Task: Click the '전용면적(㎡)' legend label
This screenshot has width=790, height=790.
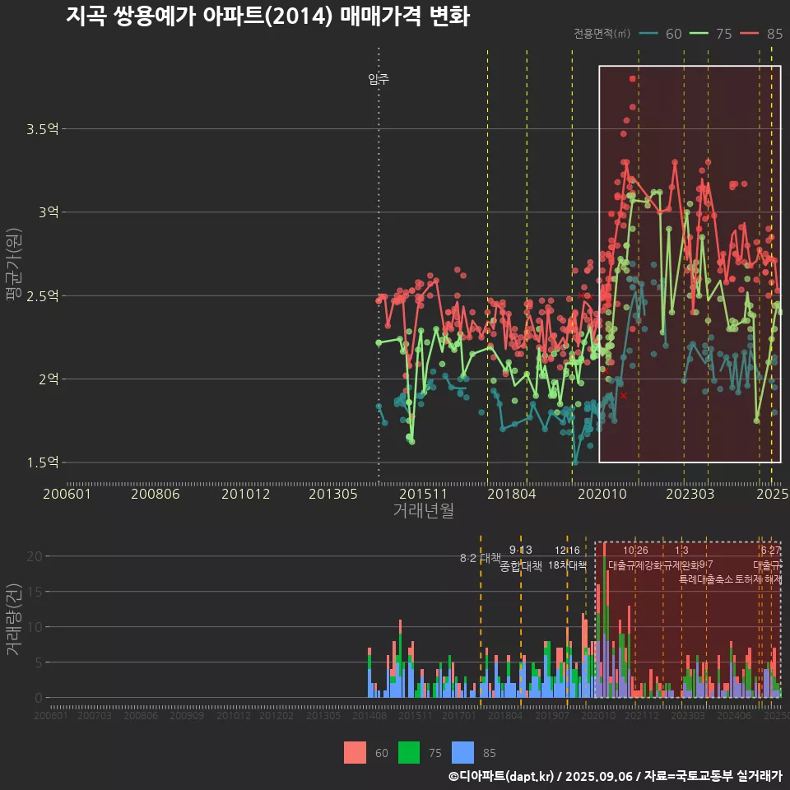Action: click(602, 34)
